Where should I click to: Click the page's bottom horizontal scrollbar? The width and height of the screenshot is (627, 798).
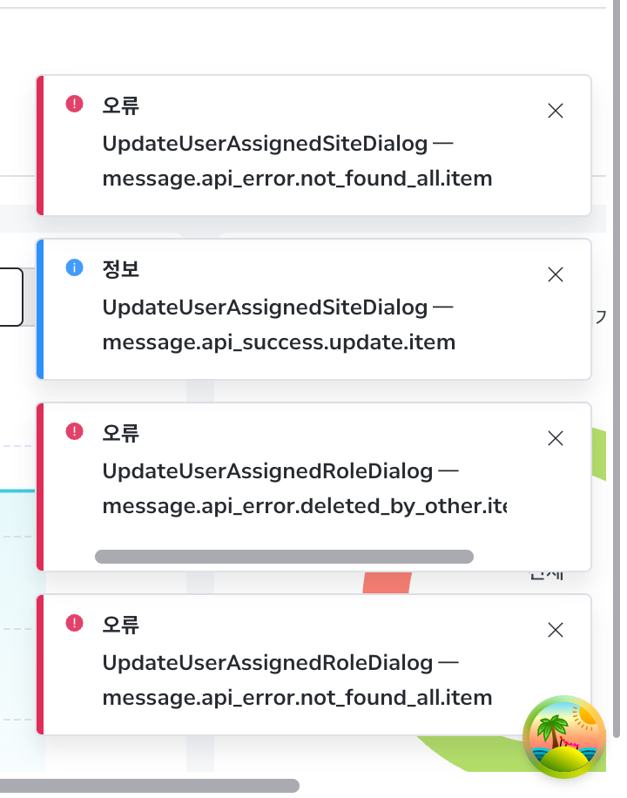(150, 786)
